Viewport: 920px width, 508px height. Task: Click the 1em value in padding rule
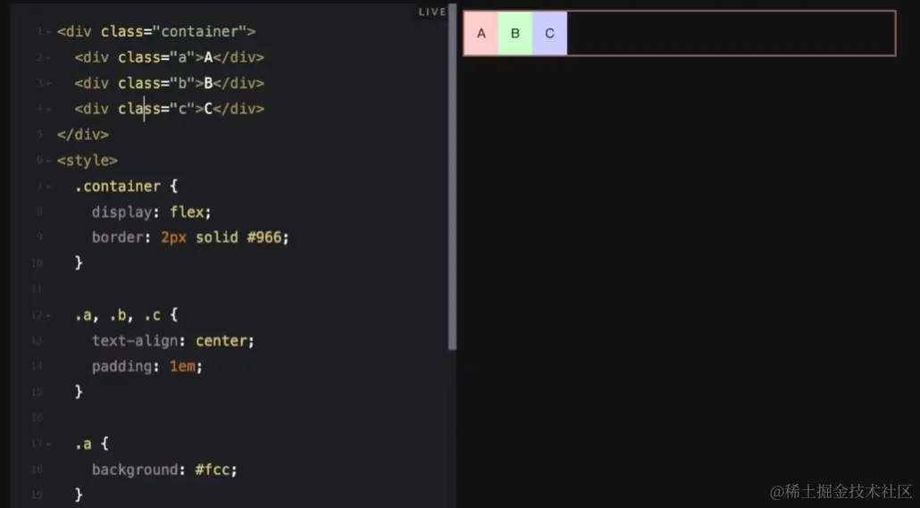(182, 367)
